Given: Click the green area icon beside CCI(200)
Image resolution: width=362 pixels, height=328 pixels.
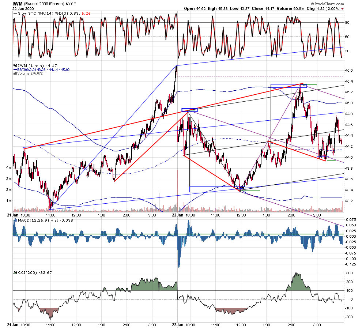Looking at the screenshot, I should tap(15, 272).
